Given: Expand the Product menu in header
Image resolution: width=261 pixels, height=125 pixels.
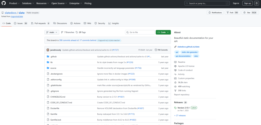Looking at the screenshot, I should click(x=14, y=3).
